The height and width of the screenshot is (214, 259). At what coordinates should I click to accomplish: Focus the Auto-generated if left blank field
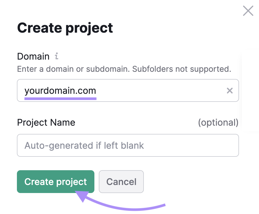pos(128,145)
